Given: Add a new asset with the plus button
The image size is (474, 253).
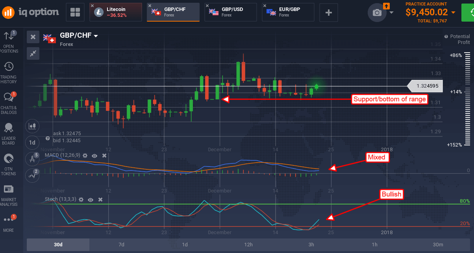Looking at the screenshot, I should point(328,12).
